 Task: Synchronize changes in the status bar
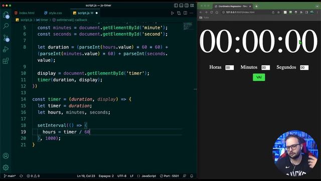click(21, 176)
